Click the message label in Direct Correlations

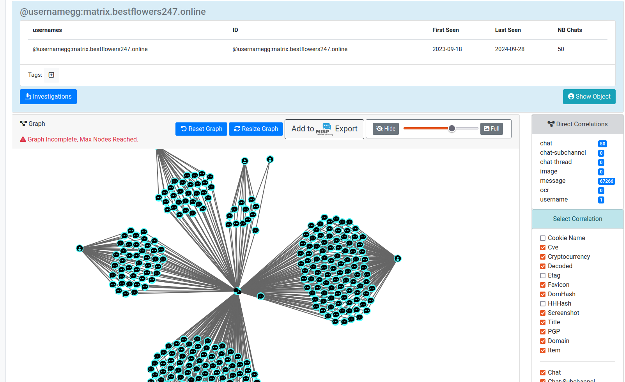click(552, 181)
